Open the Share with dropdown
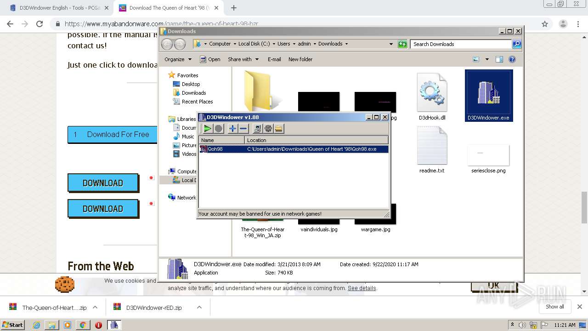 pos(243,59)
